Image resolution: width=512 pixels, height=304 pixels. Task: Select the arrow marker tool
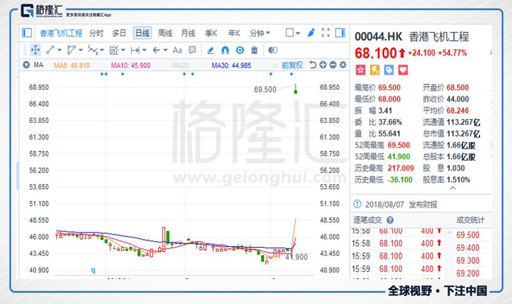point(157,50)
